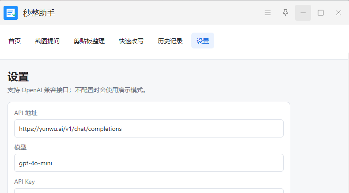Open the 历史记录 tab
The image size is (349, 193).
pyautogui.click(x=170, y=41)
